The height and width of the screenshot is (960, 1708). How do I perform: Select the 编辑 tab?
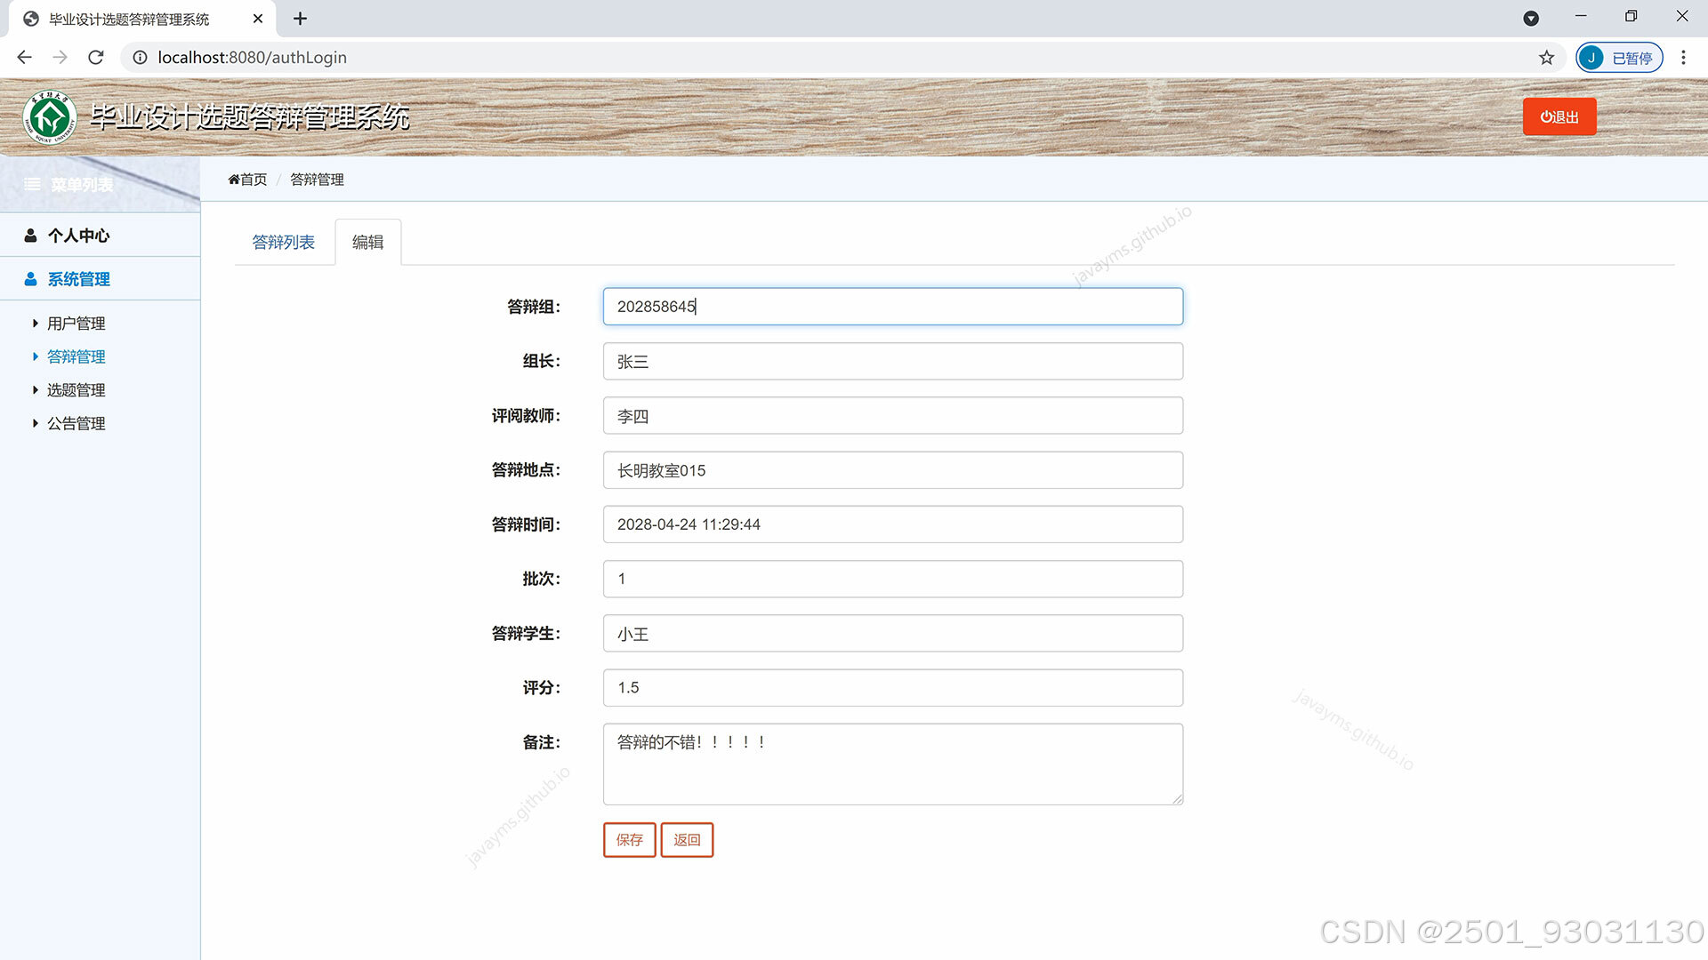(x=367, y=242)
